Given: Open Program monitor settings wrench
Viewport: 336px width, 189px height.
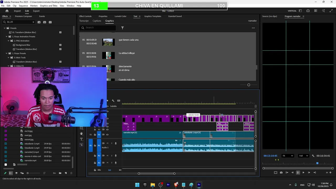Looking at the screenshot, I should [313, 156].
